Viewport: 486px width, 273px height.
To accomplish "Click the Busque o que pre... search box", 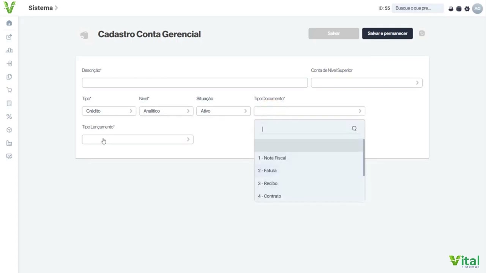I will [x=418, y=8].
